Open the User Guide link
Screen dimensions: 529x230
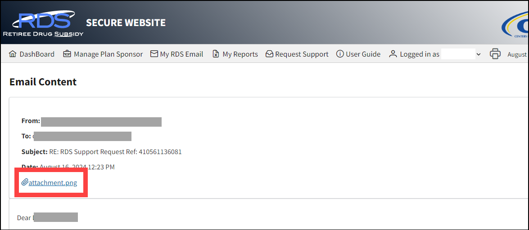click(363, 54)
